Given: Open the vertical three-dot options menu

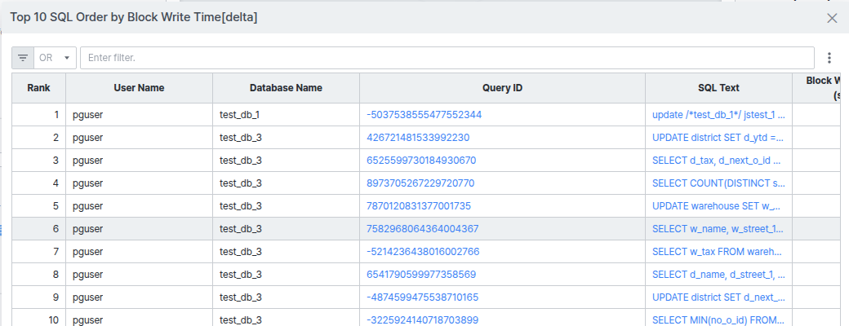Looking at the screenshot, I should 829,58.
